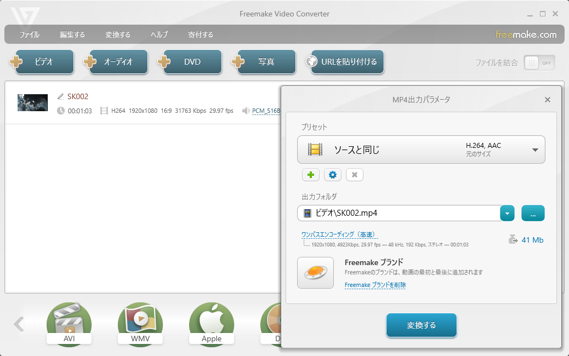The image size is (569, 356).
Task: Choose the AVI output format
Action: [69, 324]
